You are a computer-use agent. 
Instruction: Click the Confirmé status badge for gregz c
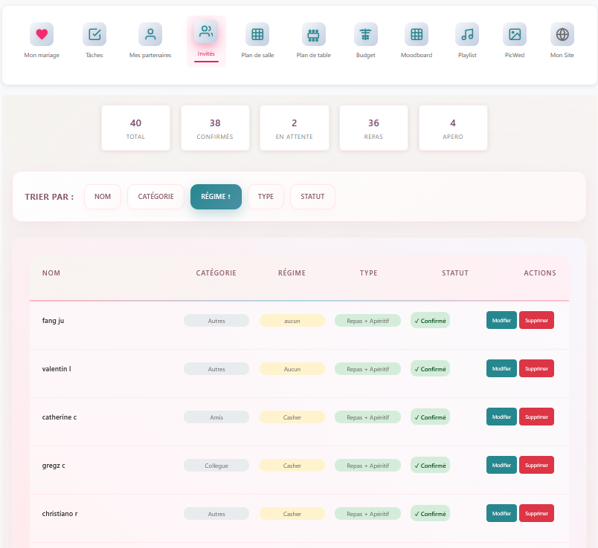pos(430,466)
